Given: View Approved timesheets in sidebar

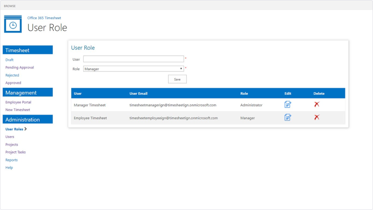Looking at the screenshot, I should [13, 83].
